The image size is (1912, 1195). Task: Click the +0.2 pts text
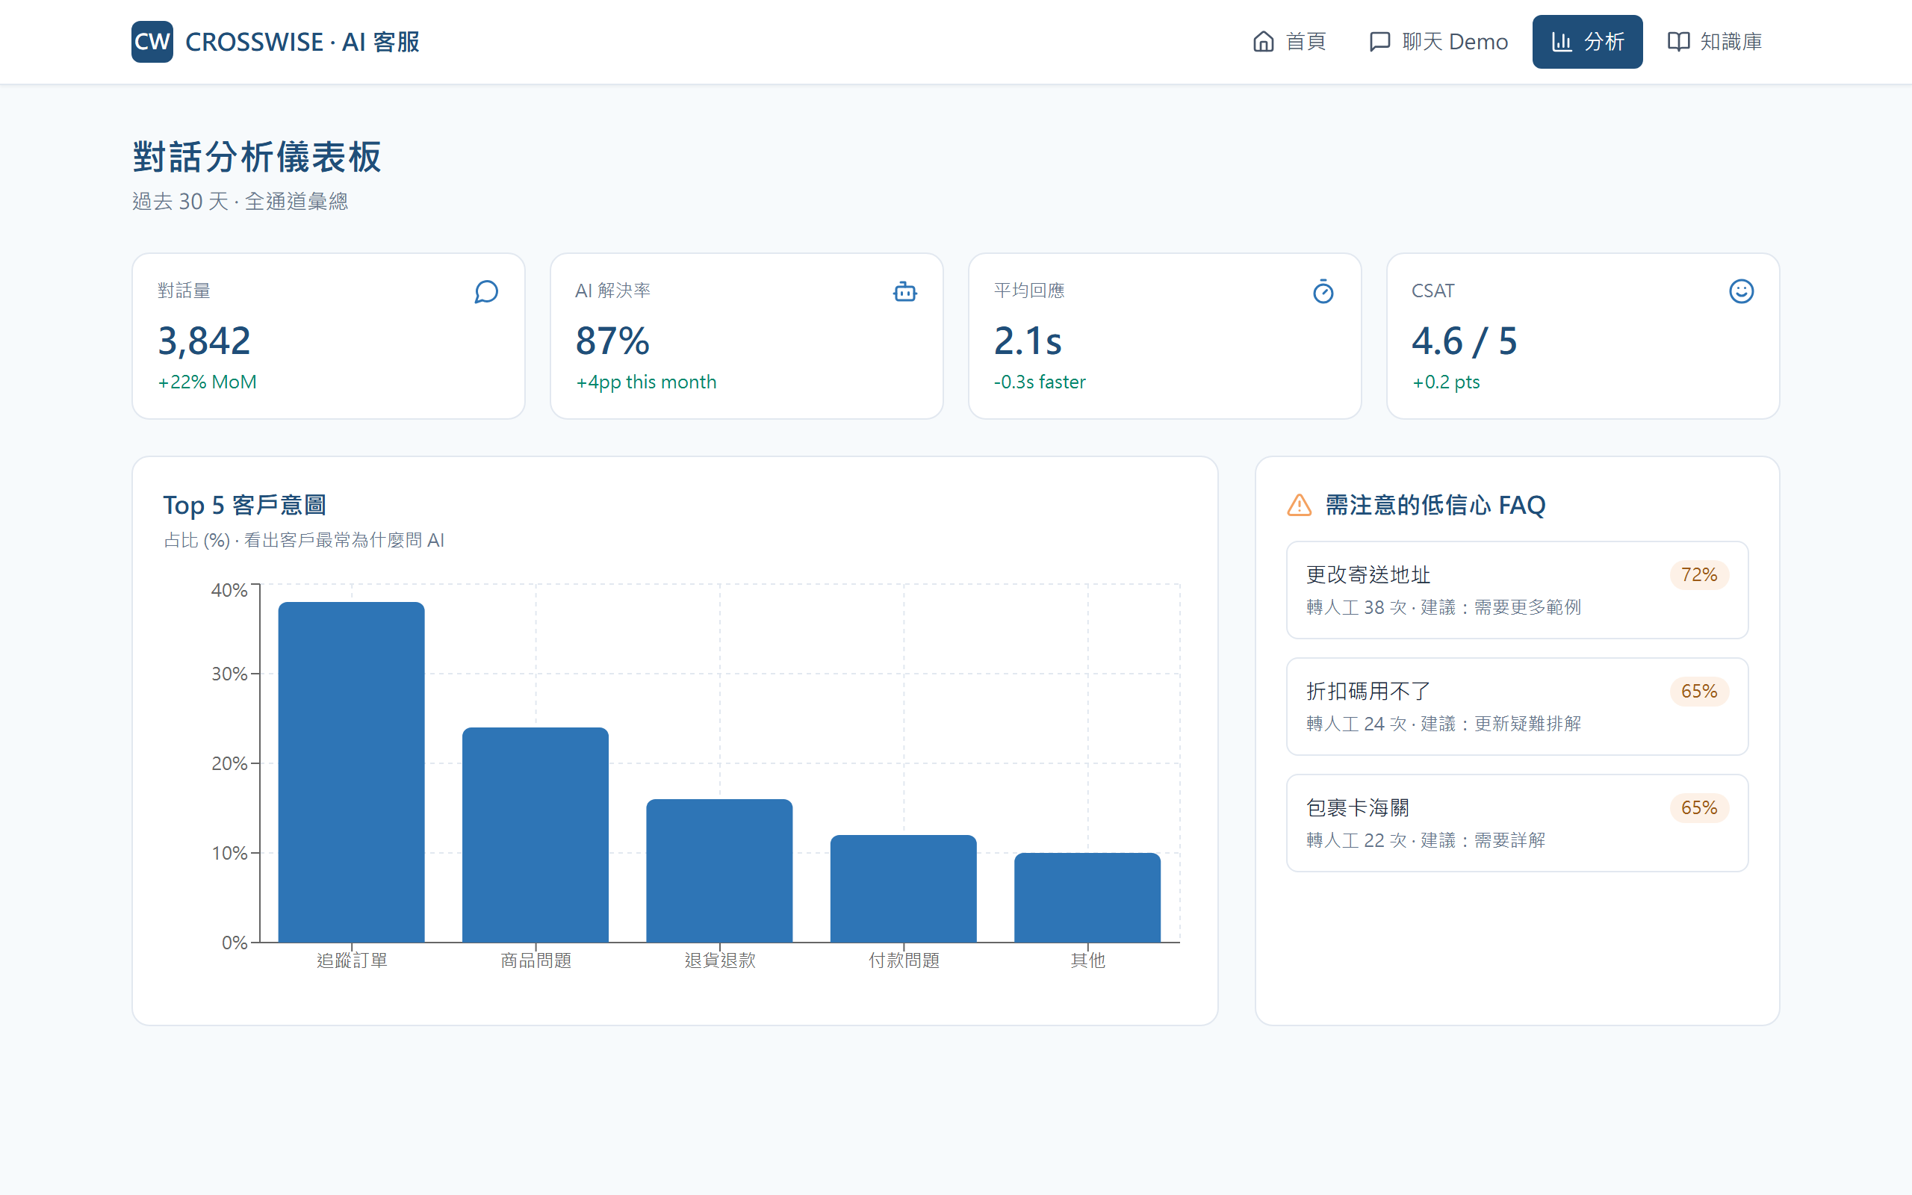1445,382
